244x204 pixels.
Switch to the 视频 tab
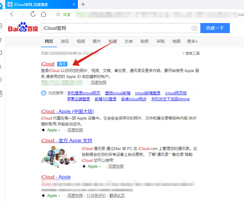pos(81,41)
